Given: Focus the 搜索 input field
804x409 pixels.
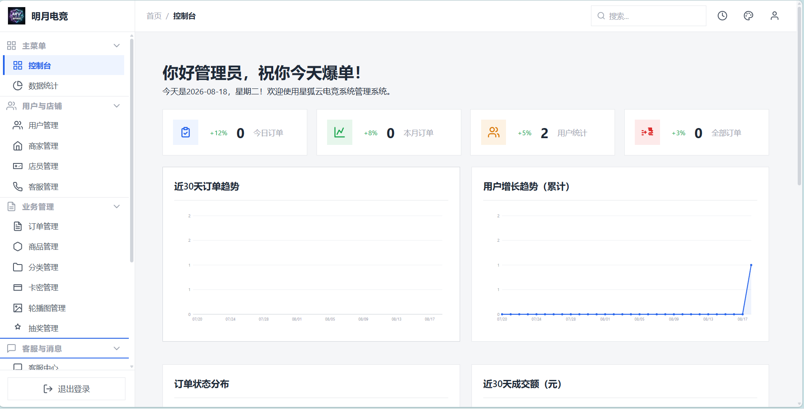Looking at the screenshot, I should click(648, 16).
